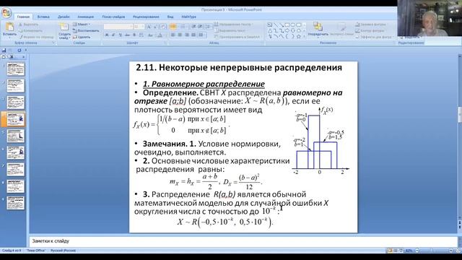
Task: Click Заливка фигуры shape fill button
Action: 371,25
